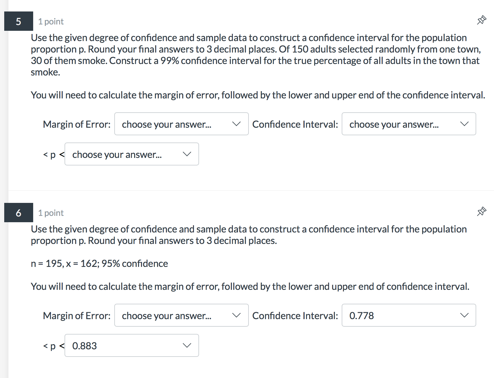
Task: Change the 0.778 Confidence Interval selection
Action: point(409,316)
